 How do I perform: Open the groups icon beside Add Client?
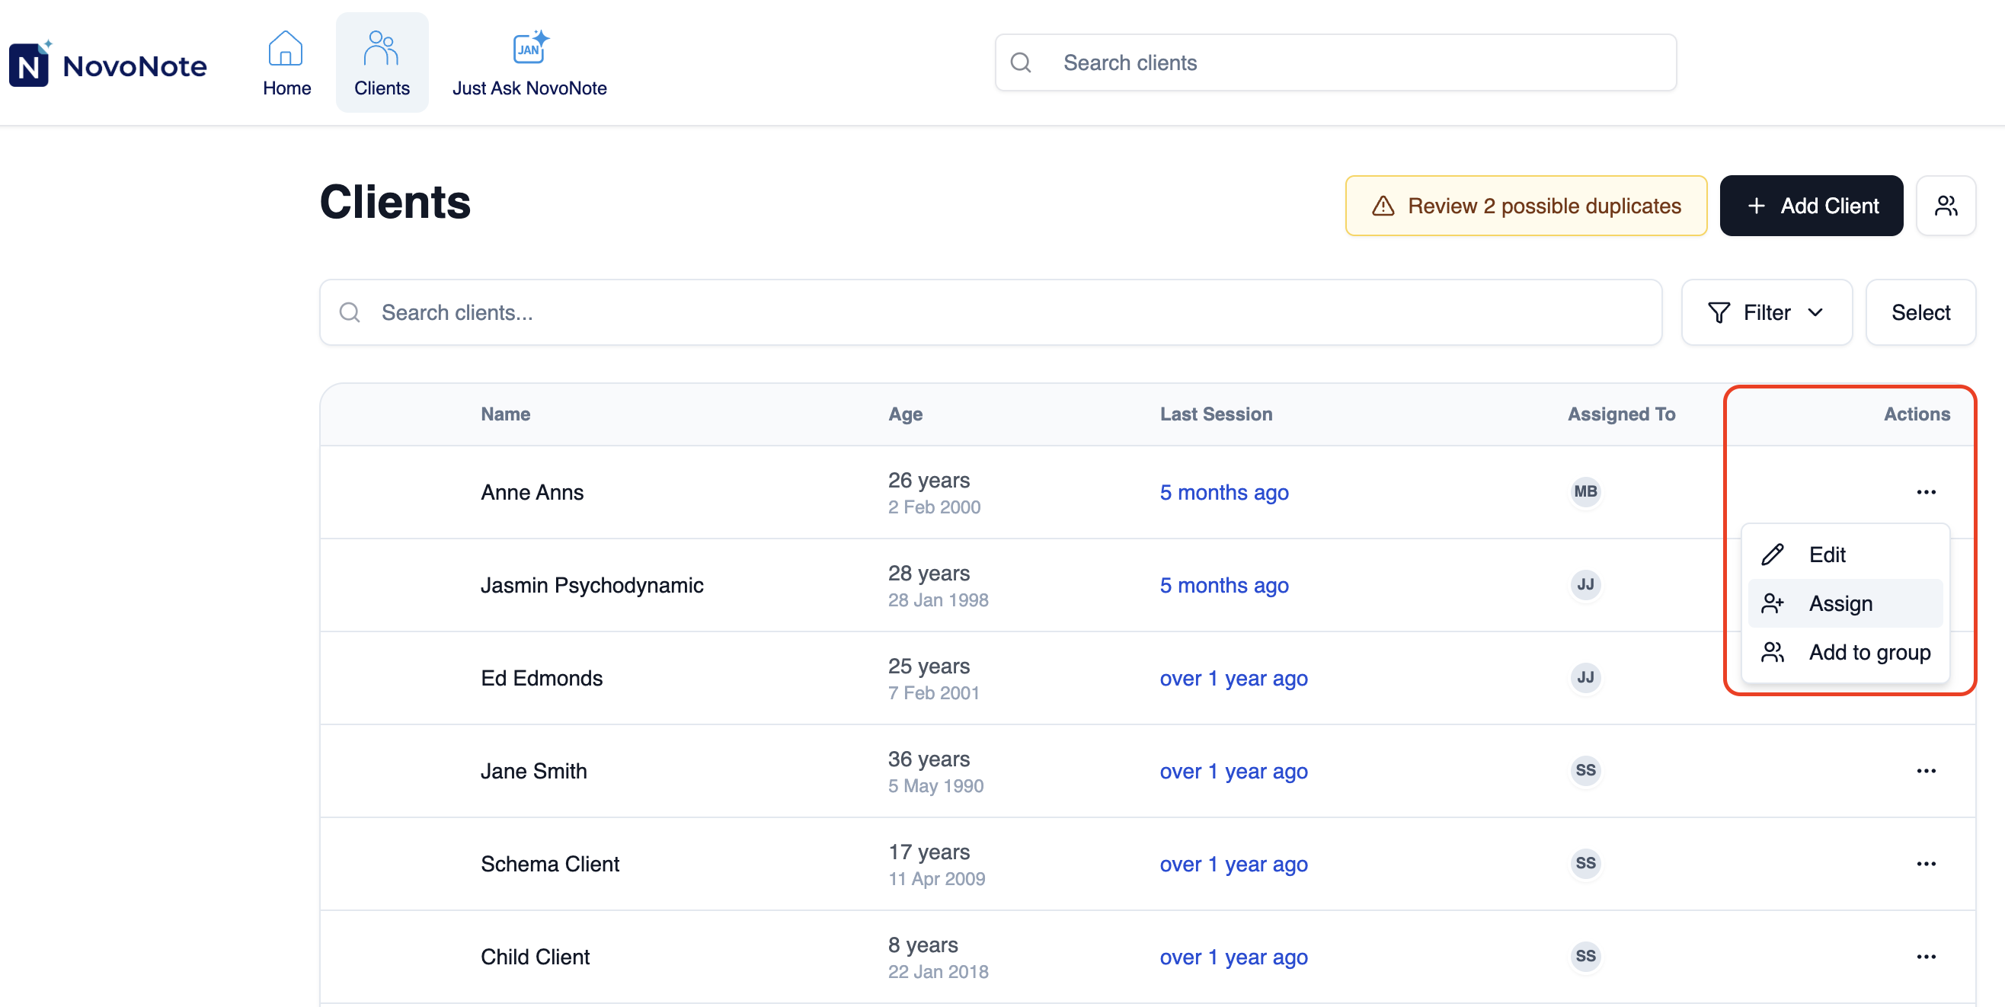(1945, 206)
